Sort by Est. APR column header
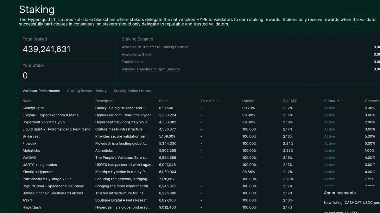The width and height of the screenshot is (380, 213). tap(290, 101)
